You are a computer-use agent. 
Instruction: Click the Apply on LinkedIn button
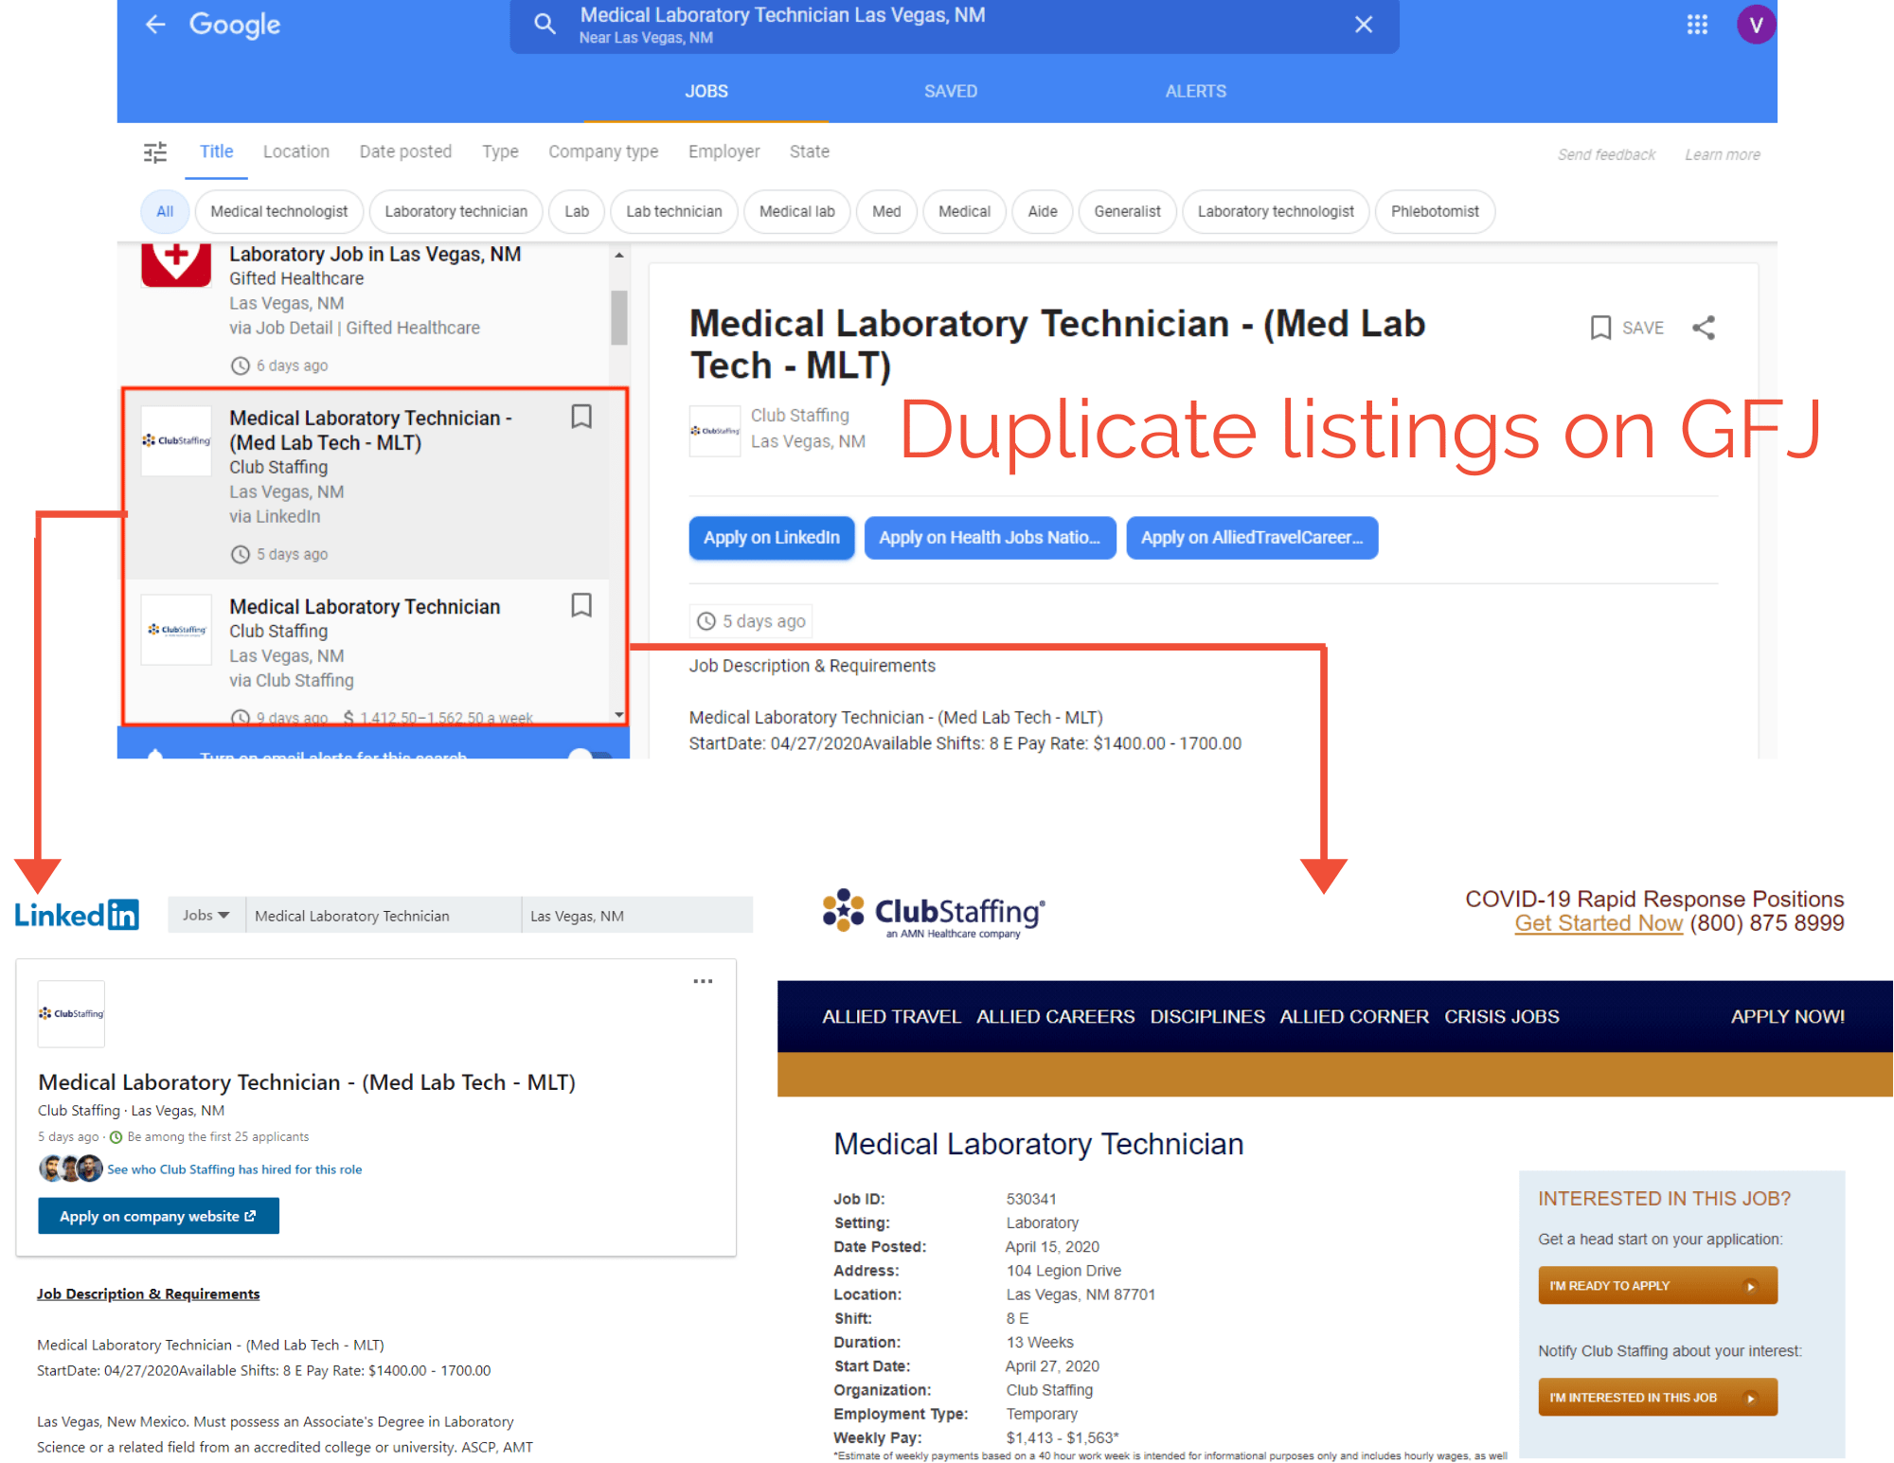pyautogui.click(x=771, y=538)
